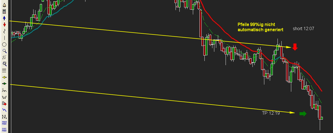Pick the vertical line drawing tool

pos(4,37)
